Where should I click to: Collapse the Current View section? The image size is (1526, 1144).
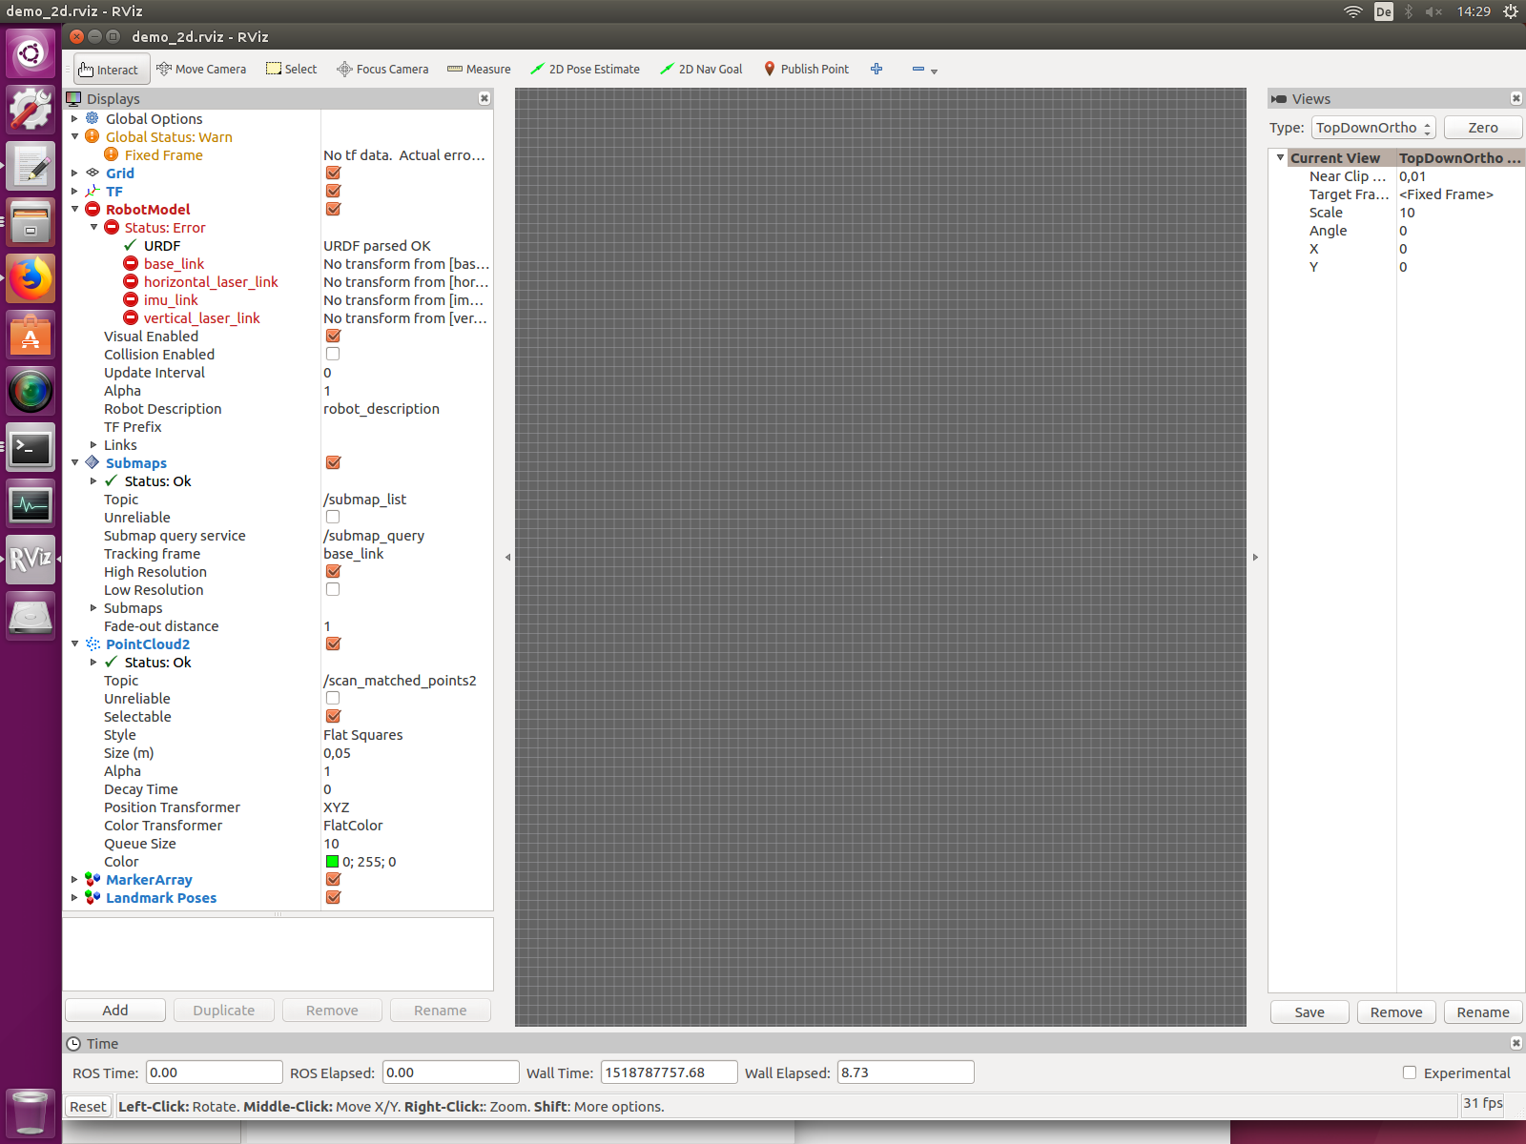click(1281, 157)
